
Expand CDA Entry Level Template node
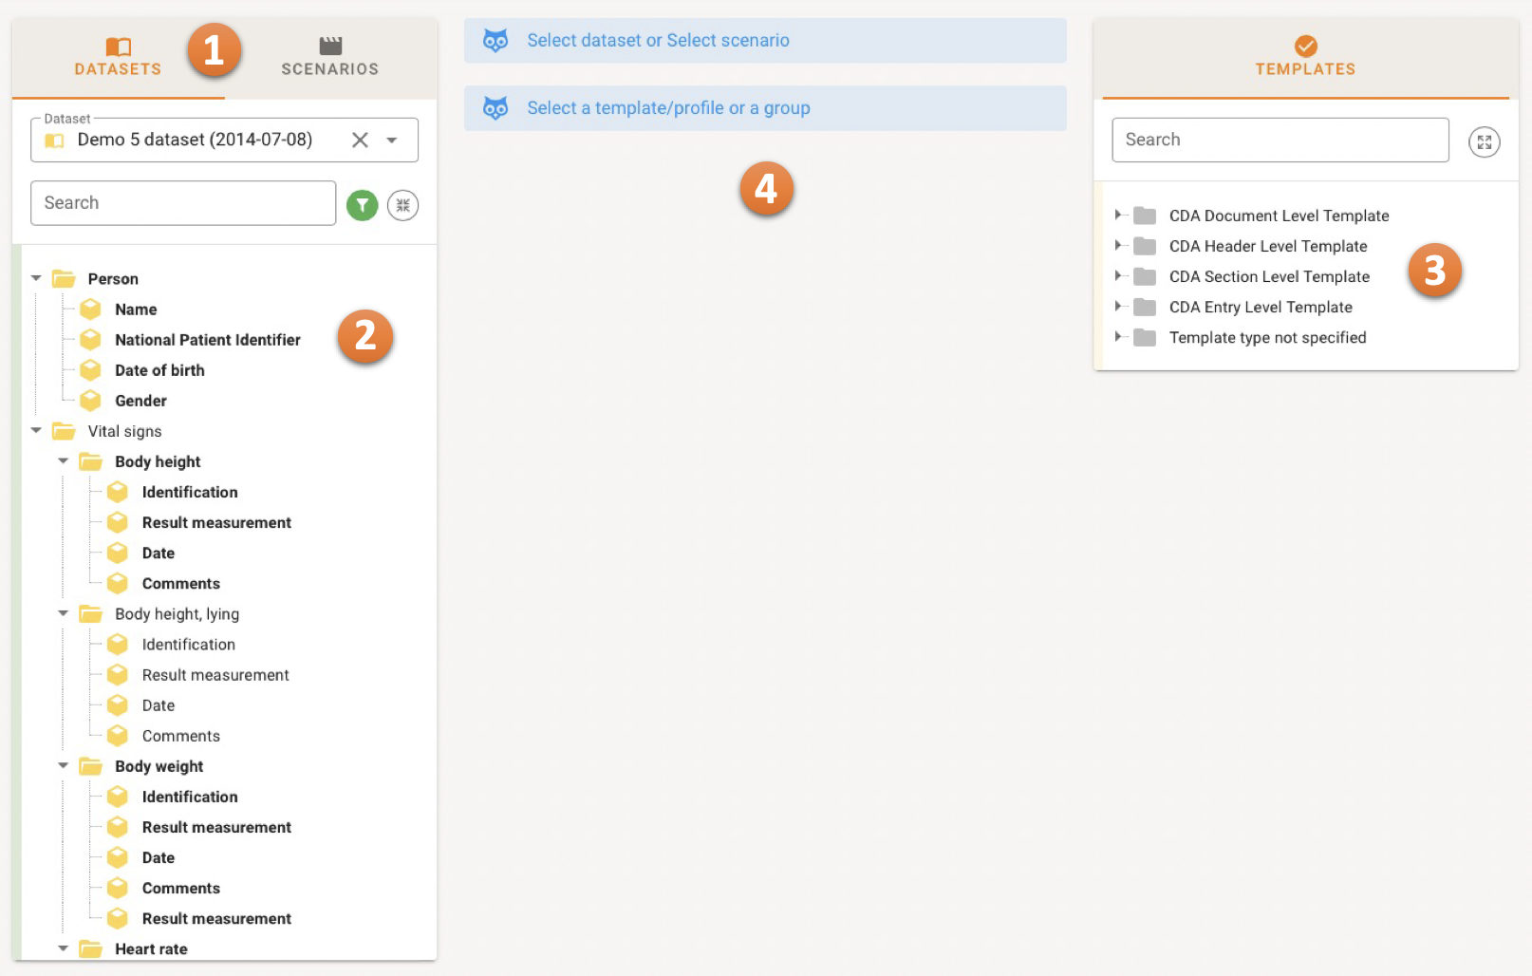click(x=1118, y=307)
